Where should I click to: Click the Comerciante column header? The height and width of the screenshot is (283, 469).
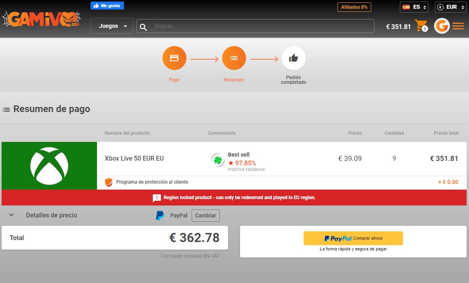pyautogui.click(x=222, y=133)
